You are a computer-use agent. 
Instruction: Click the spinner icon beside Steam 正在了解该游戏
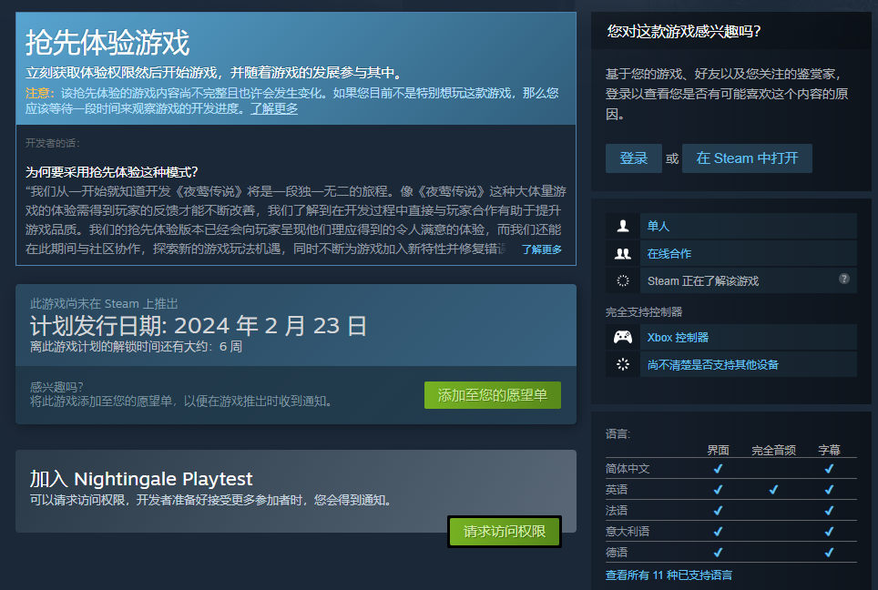tap(623, 281)
